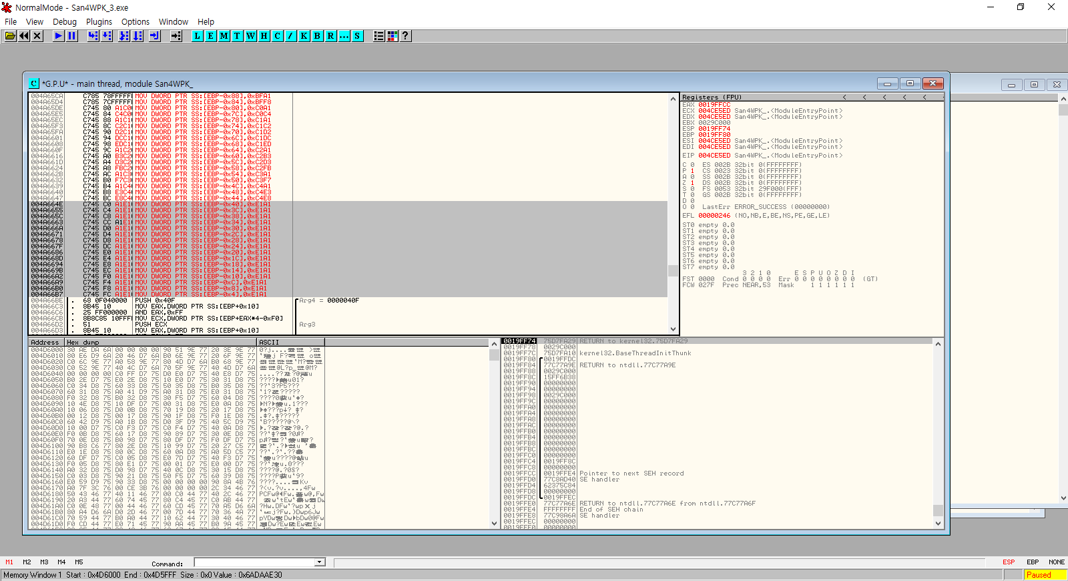Close the debugged program with the X icon
Screen dimensions: 1068x581
point(37,36)
